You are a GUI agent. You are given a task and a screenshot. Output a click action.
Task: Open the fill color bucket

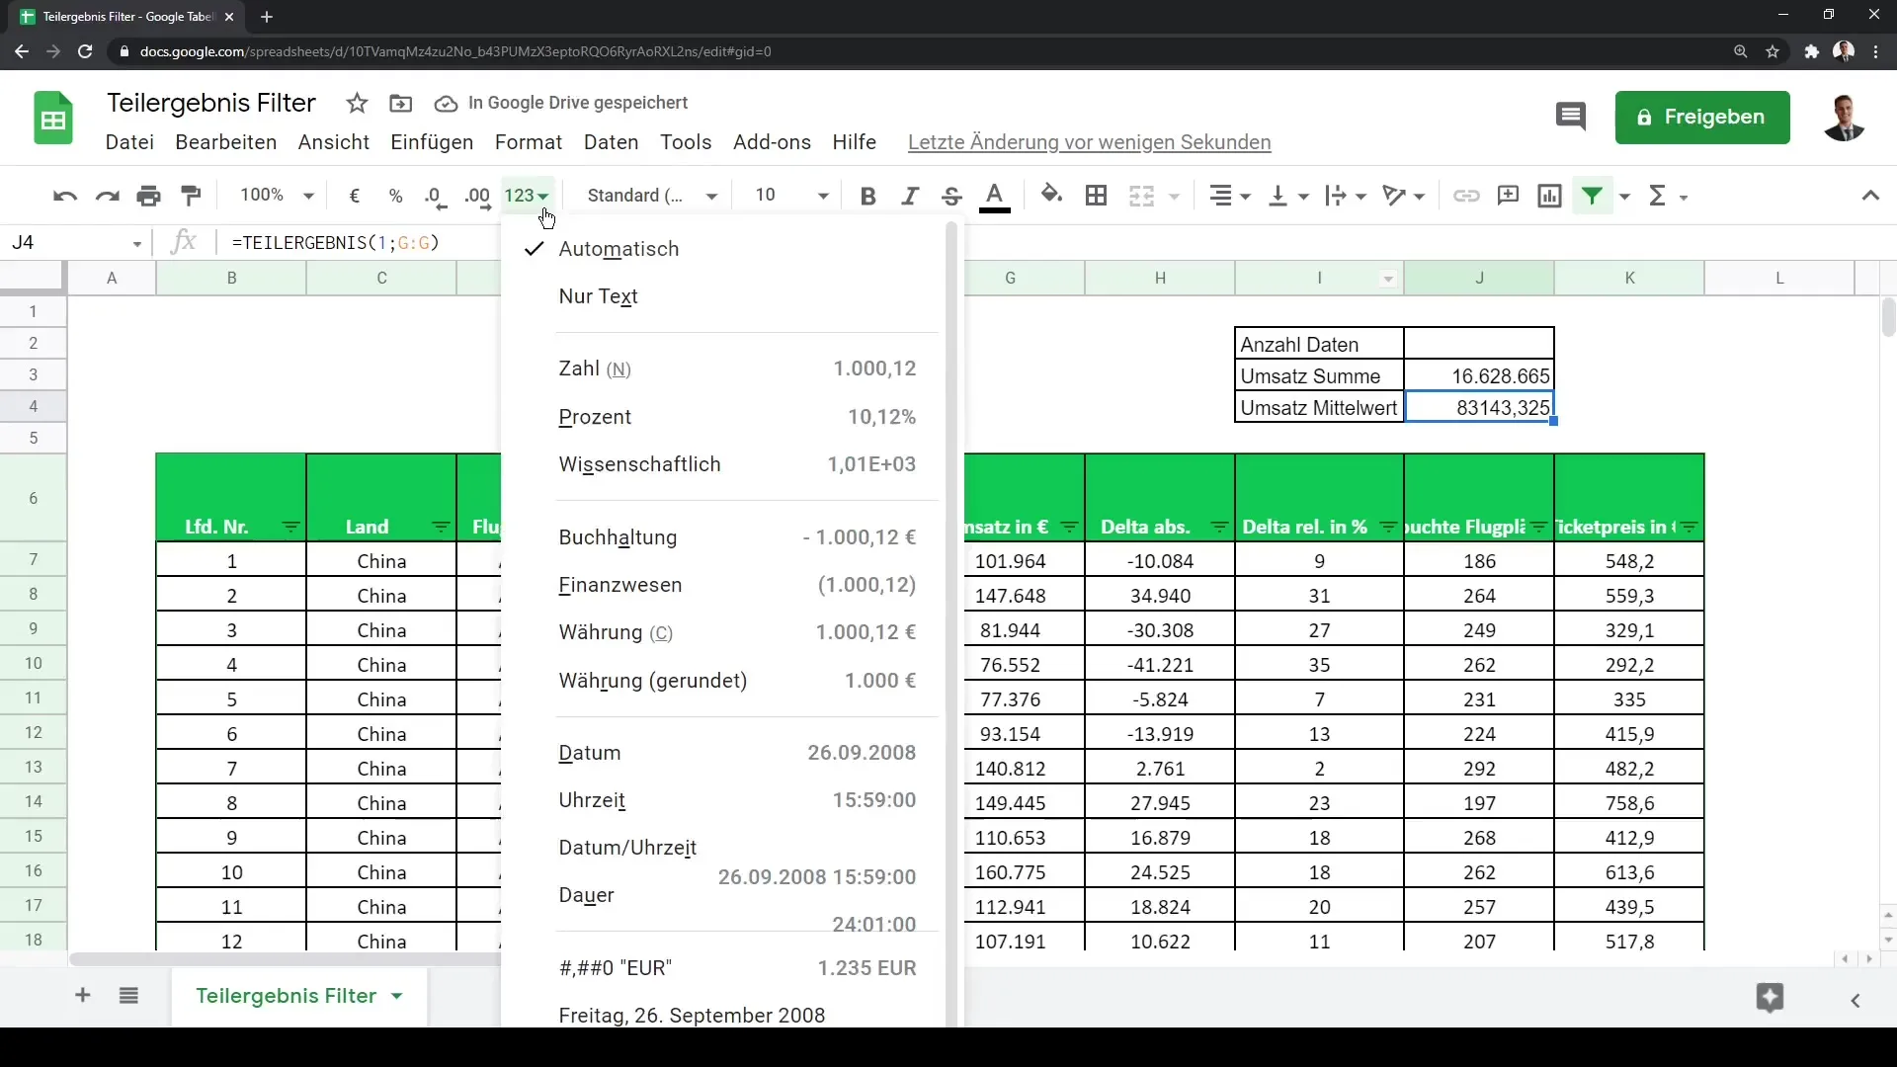[x=1052, y=196]
